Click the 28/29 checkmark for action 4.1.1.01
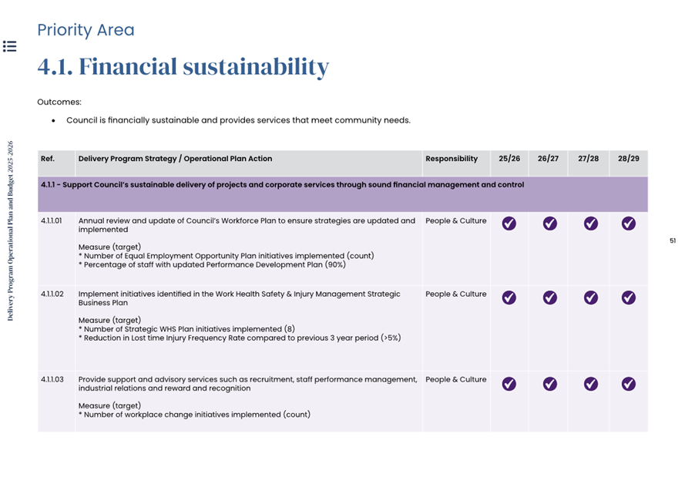Screen dimensions: 685x484 click(x=629, y=224)
